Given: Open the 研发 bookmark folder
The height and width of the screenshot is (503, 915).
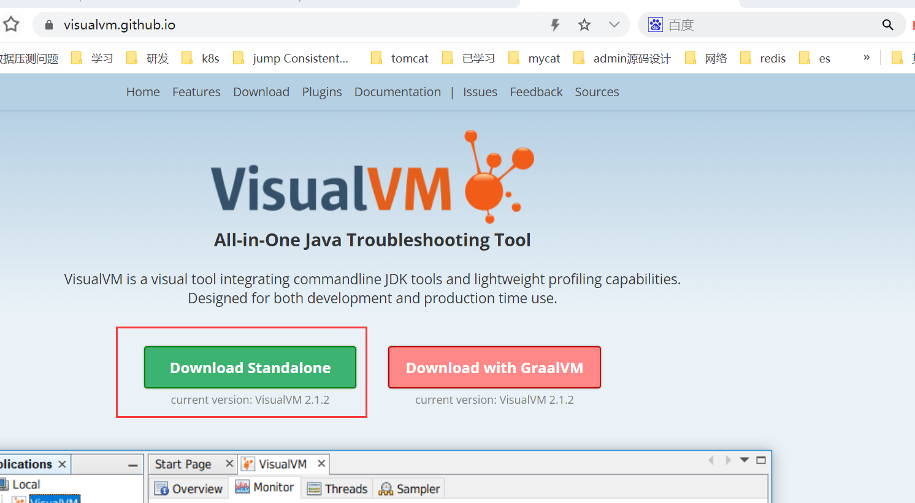Looking at the screenshot, I should pos(147,58).
